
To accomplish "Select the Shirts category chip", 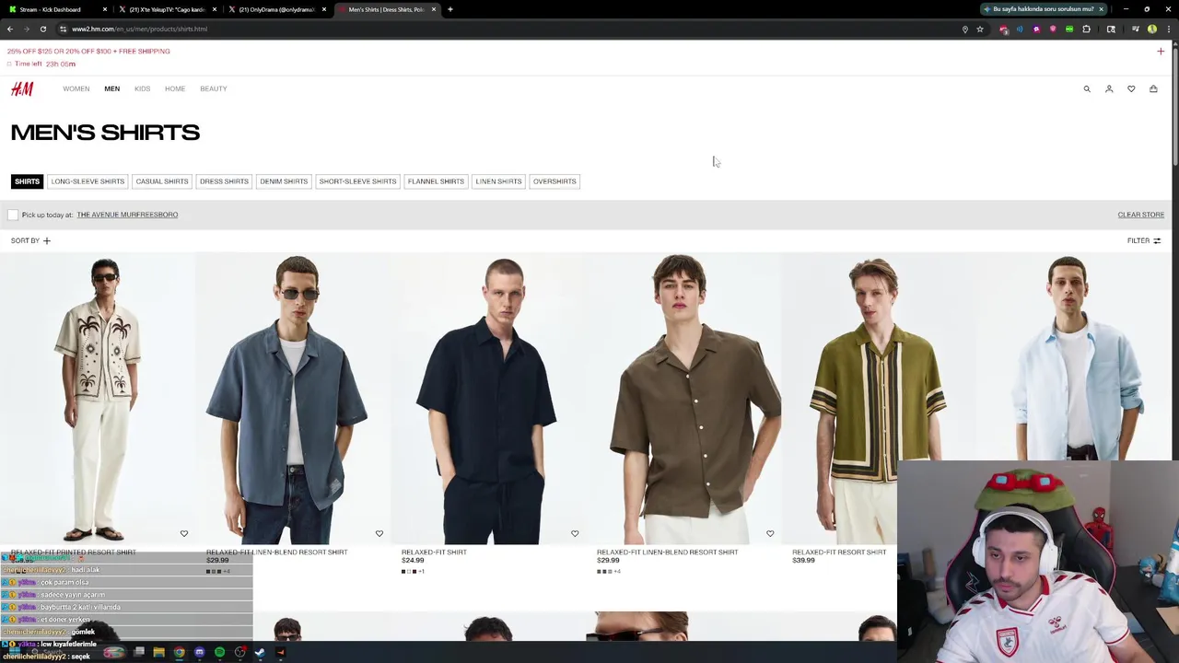I will pos(27,181).
